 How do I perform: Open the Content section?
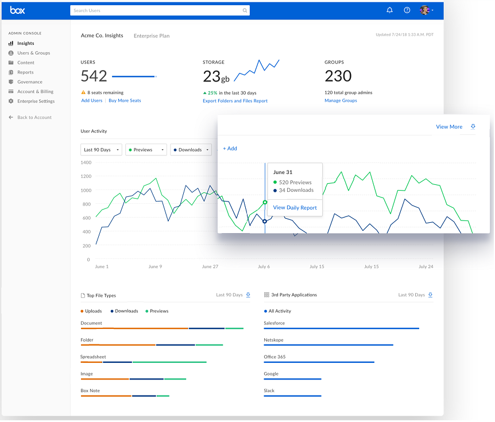point(26,63)
